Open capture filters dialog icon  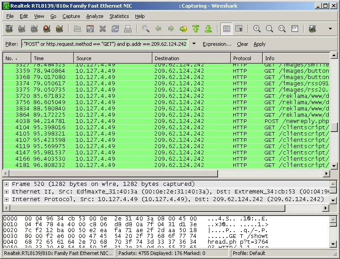tap(313, 29)
